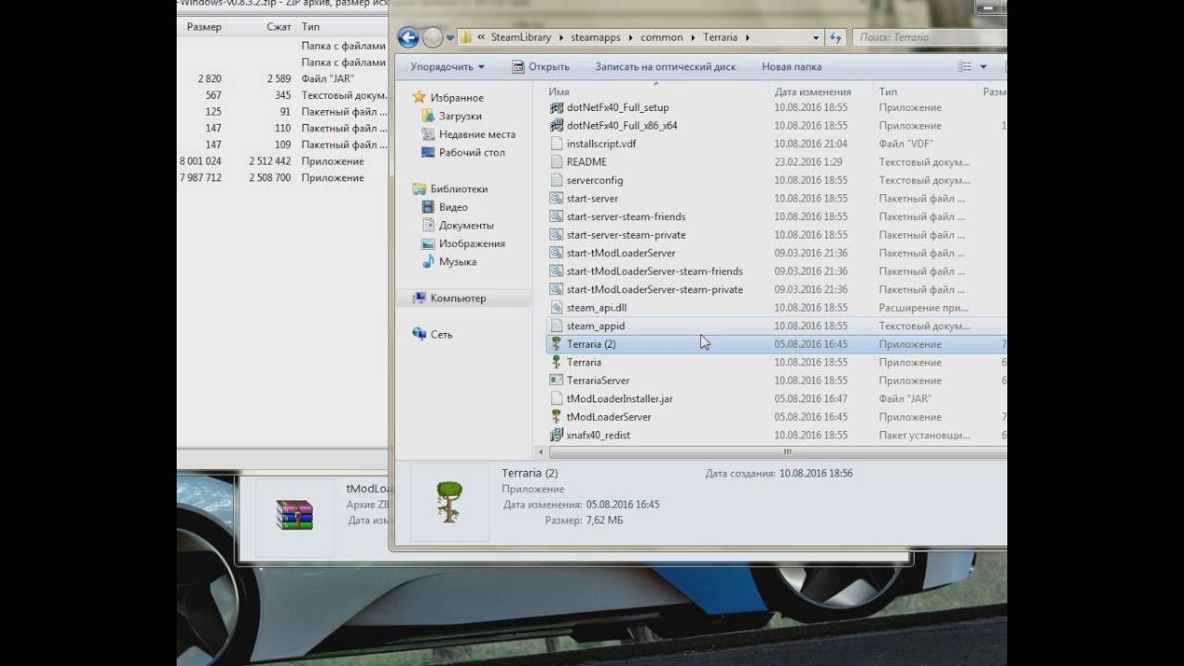Select start-tModLoaderServer file icon
This screenshot has width=1184, height=666.
click(x=556, y=253)
